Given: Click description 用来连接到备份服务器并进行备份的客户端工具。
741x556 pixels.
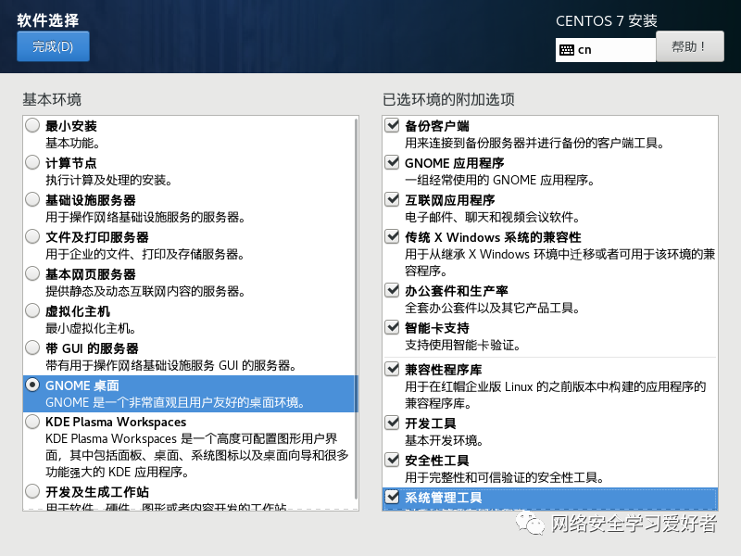Looking at the screenshot, I should pyautogui.click(x=535, y=143).
